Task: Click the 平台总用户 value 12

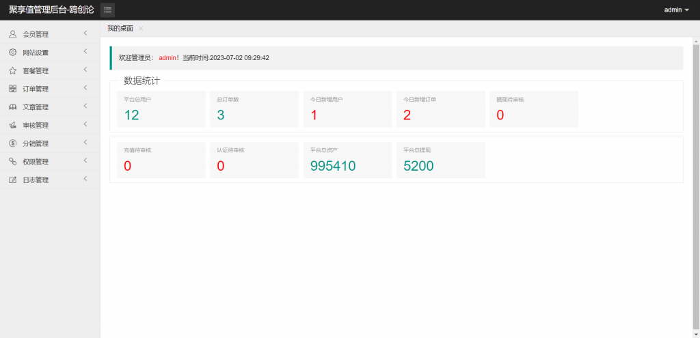Action: 132,115
